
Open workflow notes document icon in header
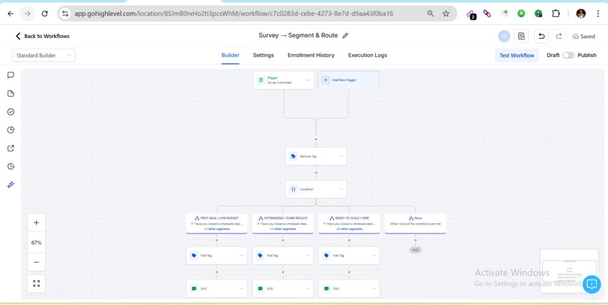(x=521, y=36)
